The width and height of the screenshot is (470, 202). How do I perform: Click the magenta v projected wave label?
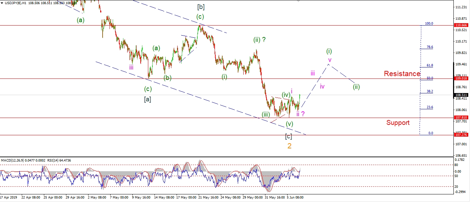tap(330, 59)
